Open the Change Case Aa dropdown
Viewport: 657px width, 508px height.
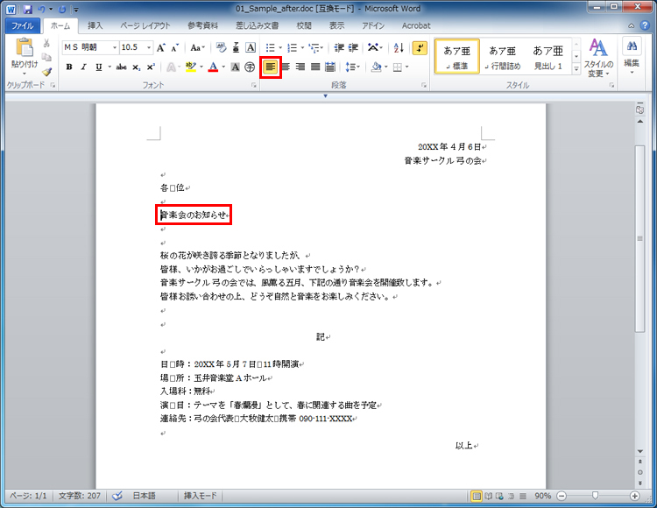point(197,48)
